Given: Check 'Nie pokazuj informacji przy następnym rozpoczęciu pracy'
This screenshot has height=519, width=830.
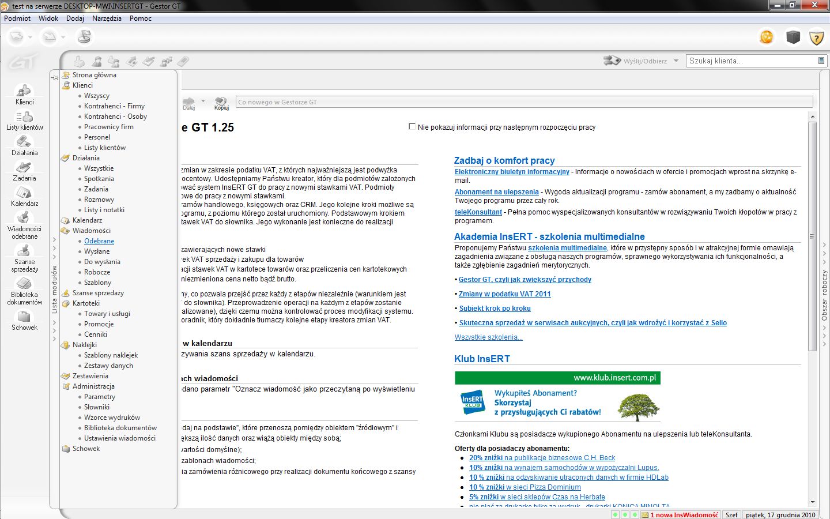Looking at the screenshot, I should tap(412, 126).
